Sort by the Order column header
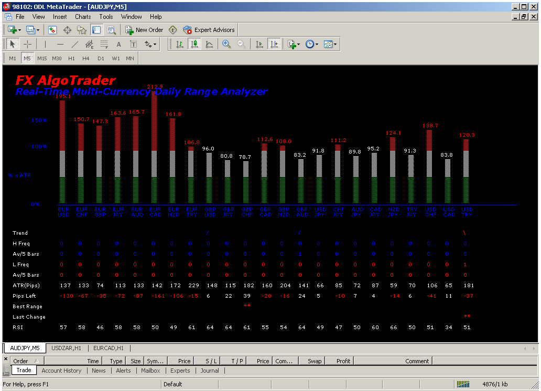 click(26, 361)
